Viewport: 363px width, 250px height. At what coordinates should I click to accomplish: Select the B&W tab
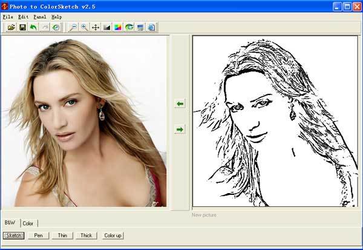tap(10, 223)
